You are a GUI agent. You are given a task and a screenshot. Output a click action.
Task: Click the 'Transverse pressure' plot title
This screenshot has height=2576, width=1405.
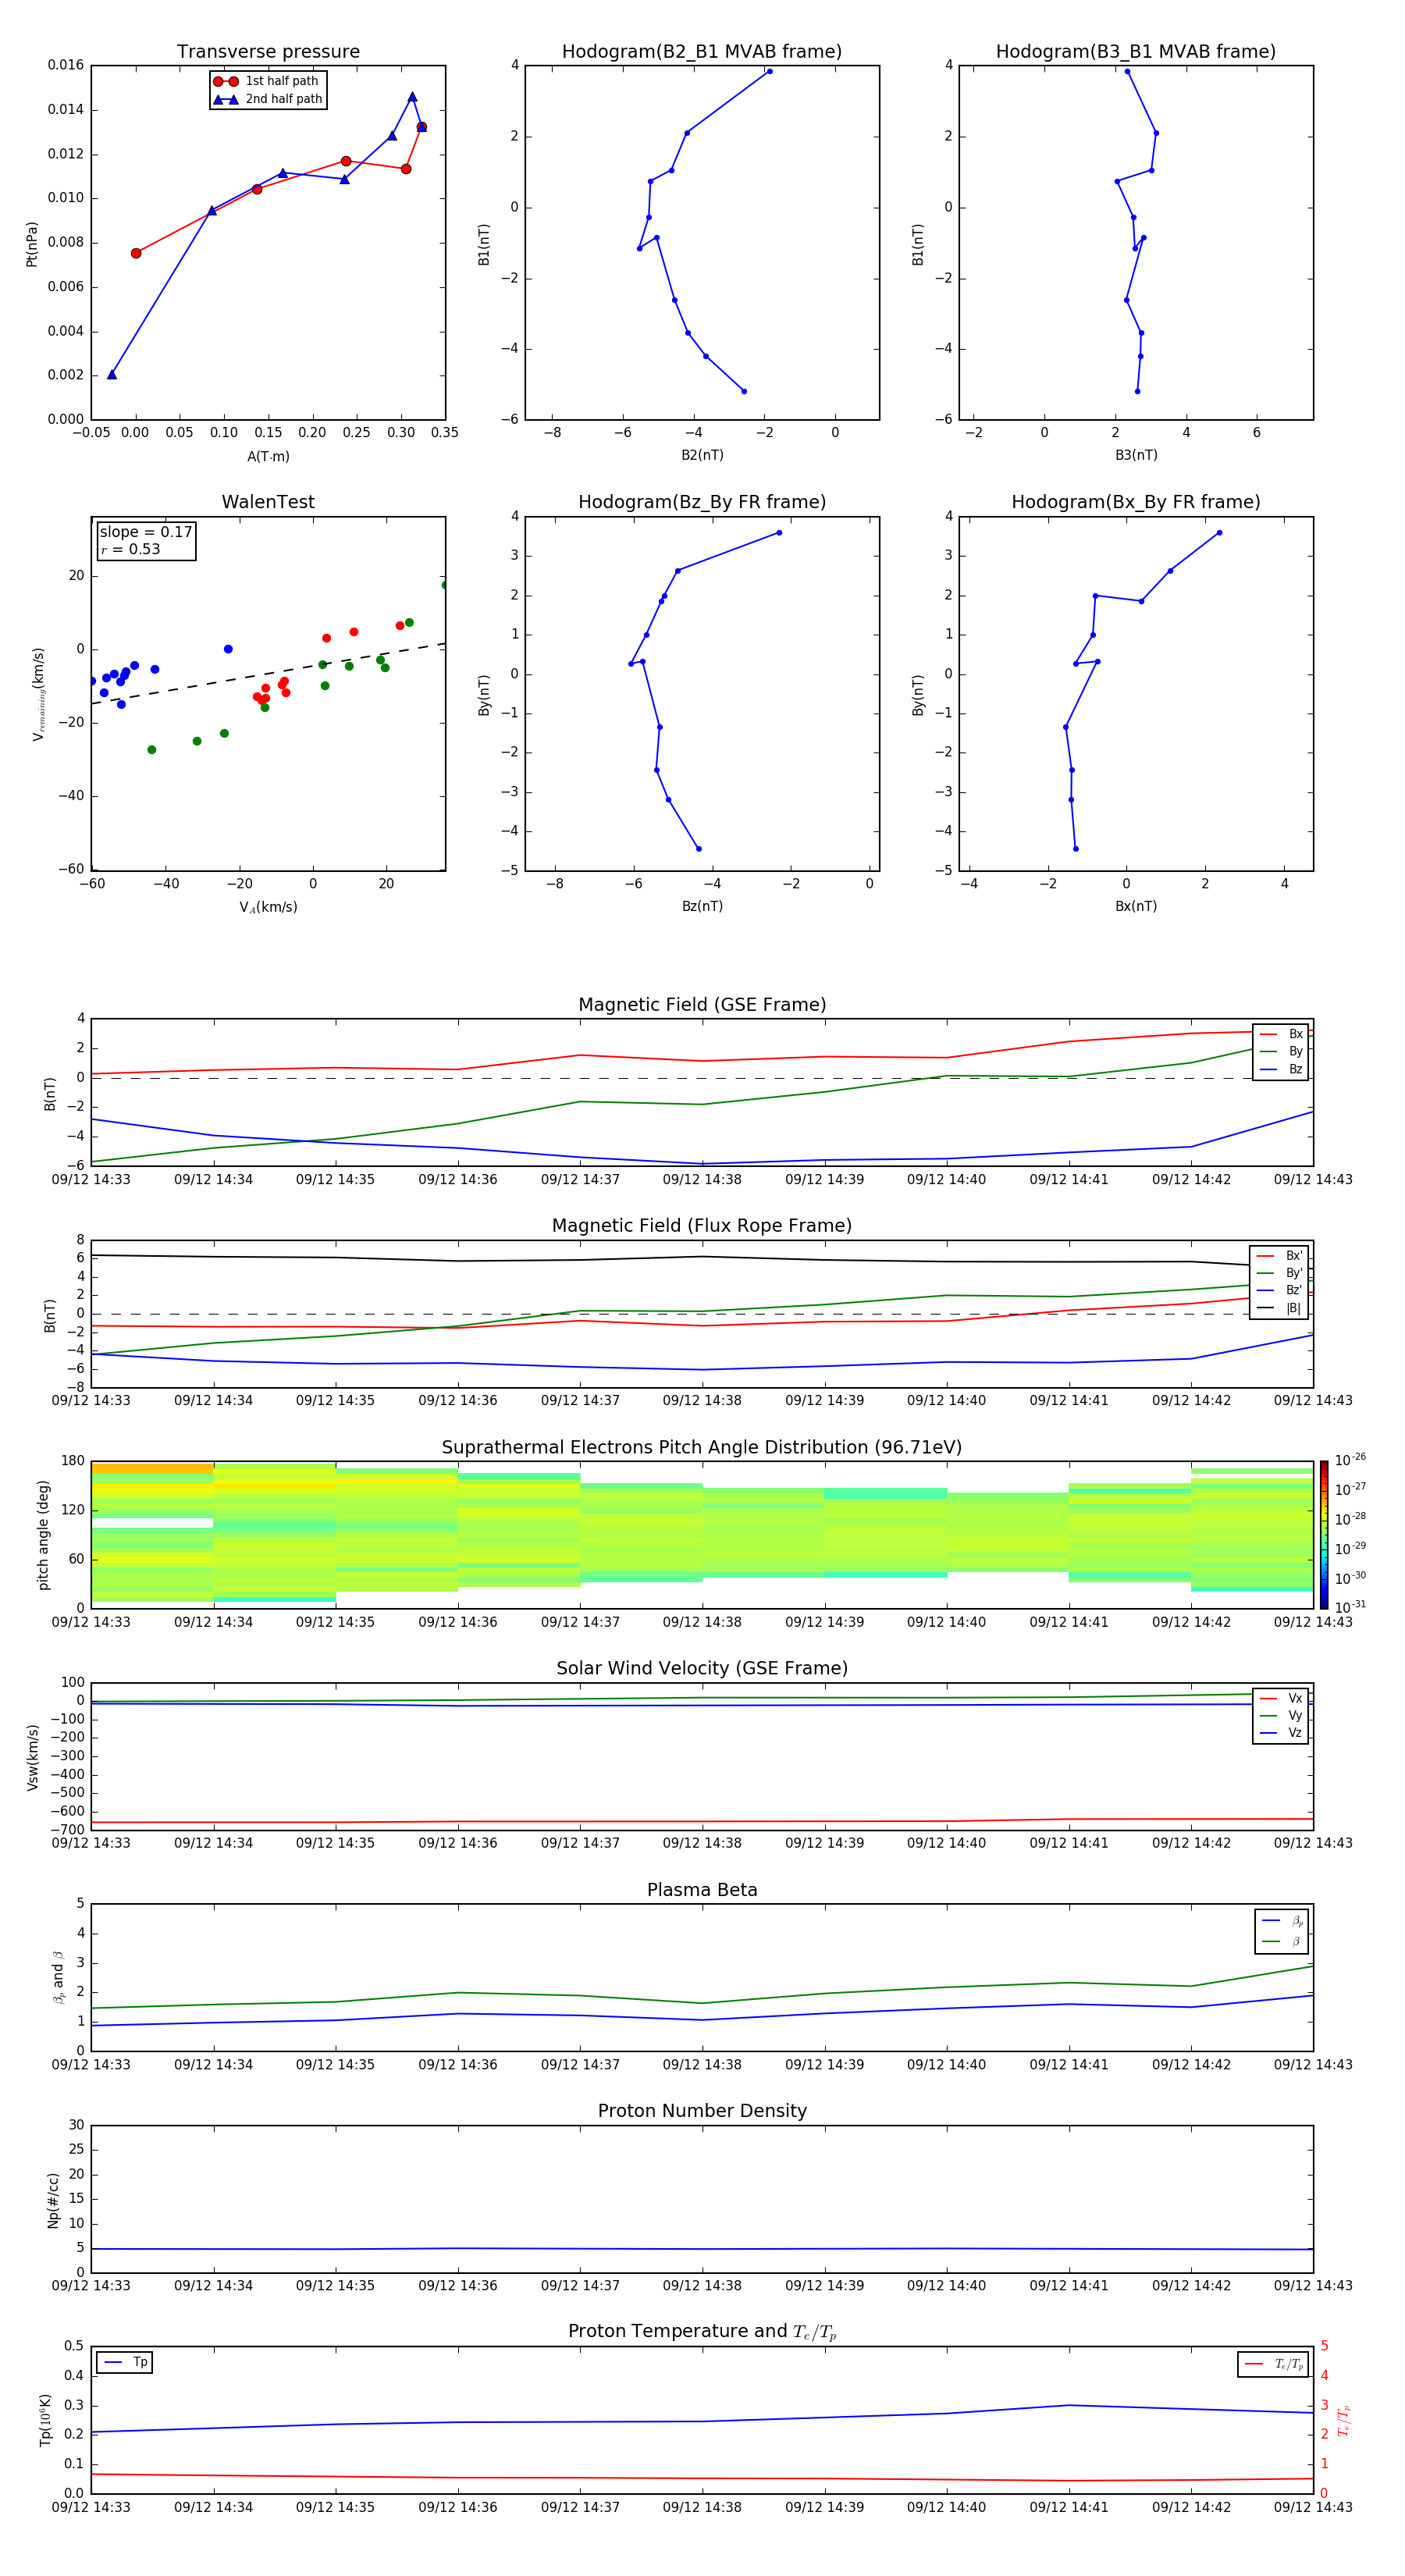point(268,52)
